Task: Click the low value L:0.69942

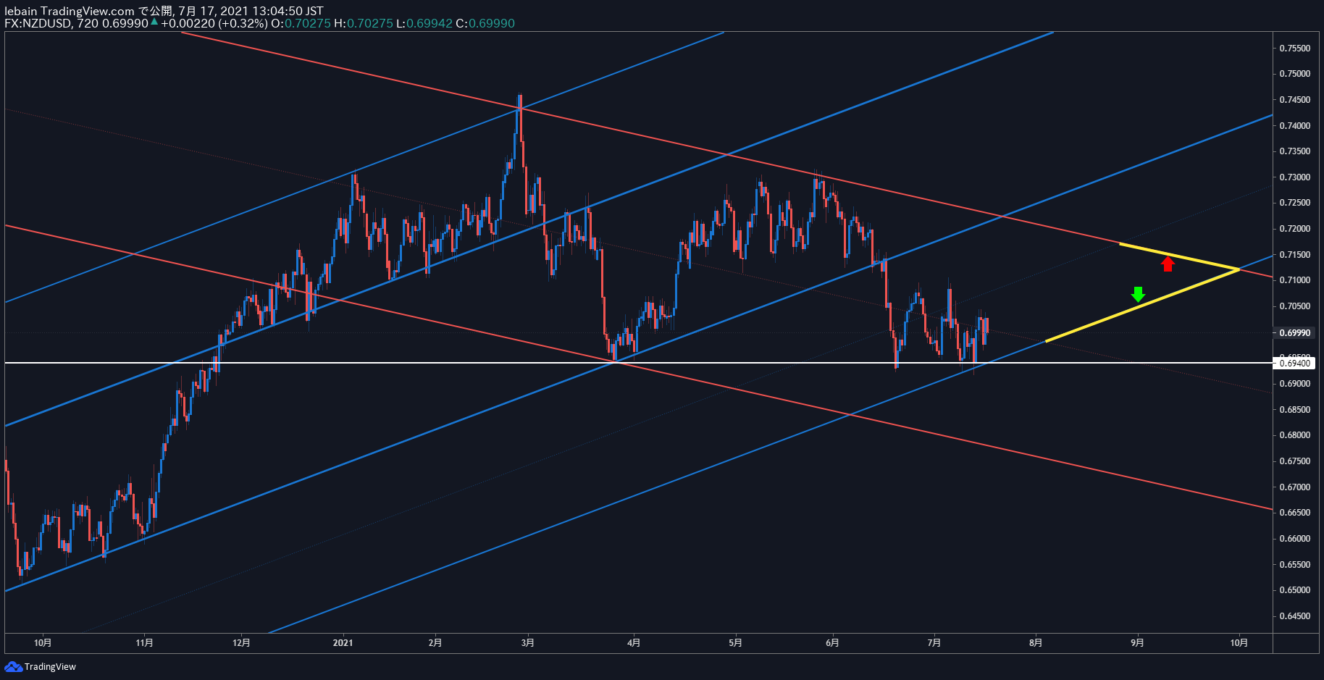Action: click(x=424, y=23)
